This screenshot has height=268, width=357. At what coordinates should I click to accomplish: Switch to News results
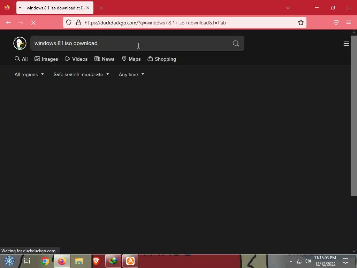point(104,59)
